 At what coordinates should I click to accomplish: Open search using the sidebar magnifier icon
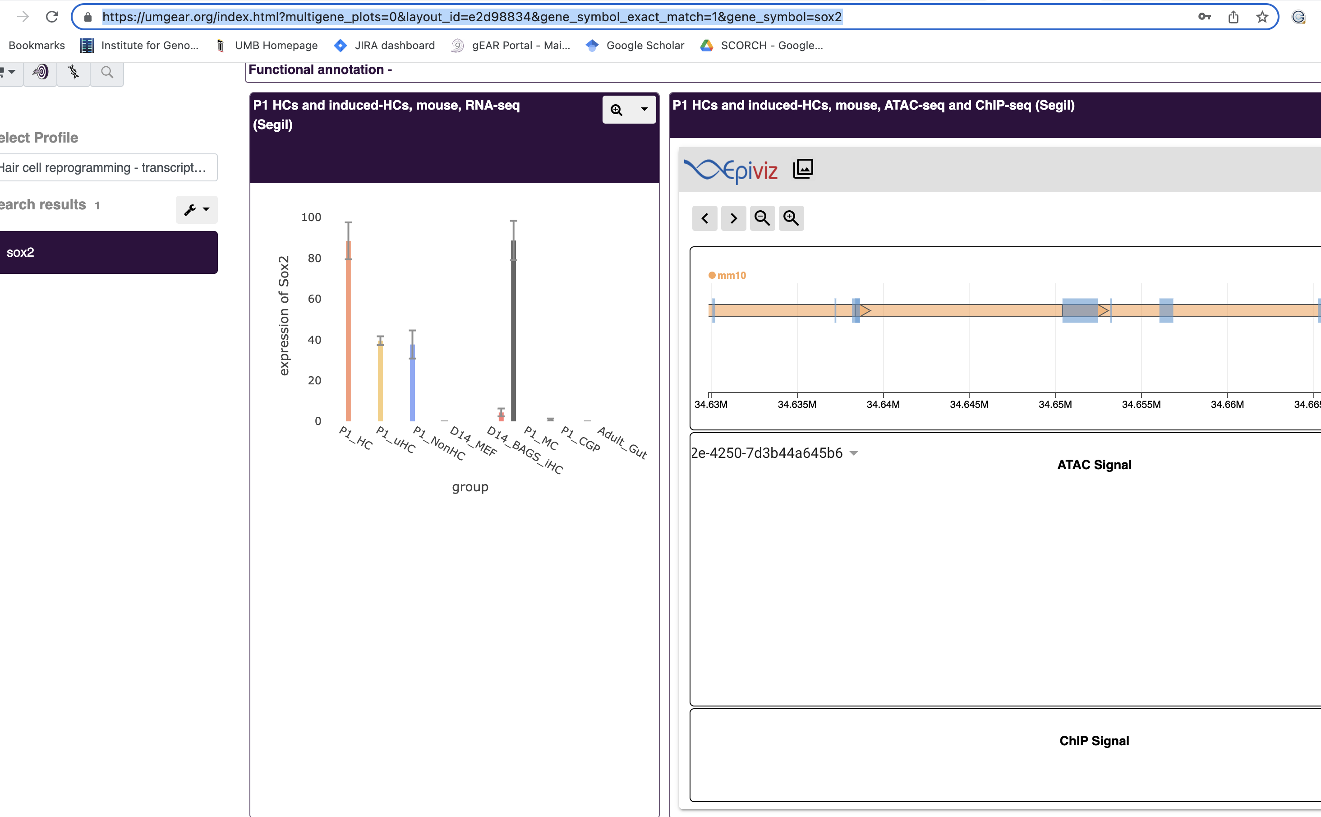pyautogui.click(x=106, y=72)
